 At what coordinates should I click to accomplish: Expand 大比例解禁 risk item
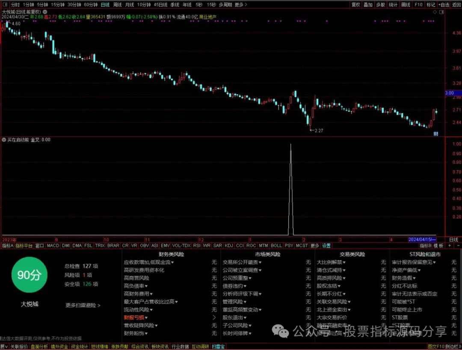pos(331,262)
